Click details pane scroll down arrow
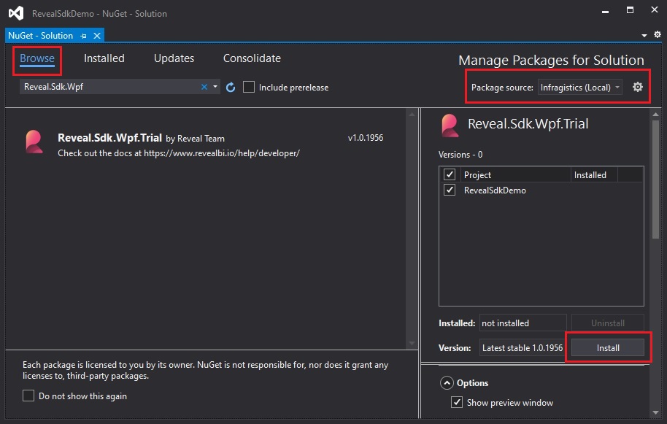The height and width of the screenshot is (424, 667). 655,412
